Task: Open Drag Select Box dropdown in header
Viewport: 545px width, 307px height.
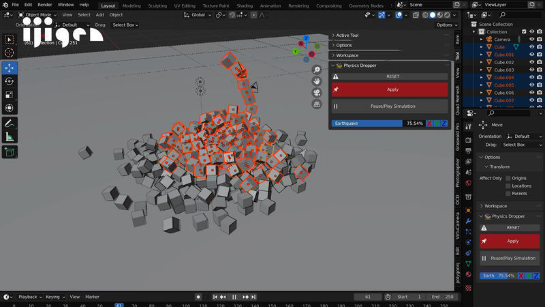Action: click(125, 25)
